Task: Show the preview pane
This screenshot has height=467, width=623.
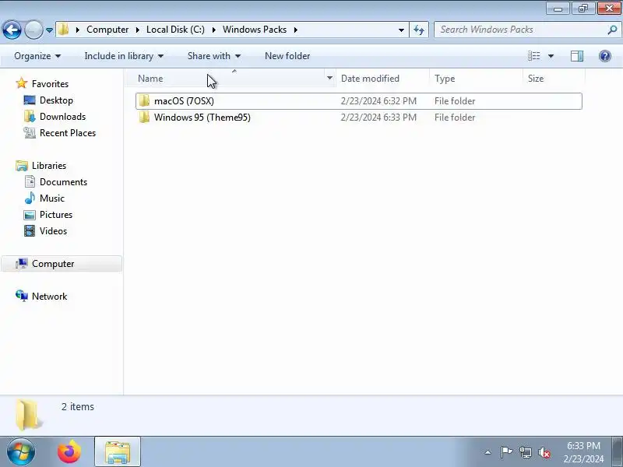Action: (577, 56)
